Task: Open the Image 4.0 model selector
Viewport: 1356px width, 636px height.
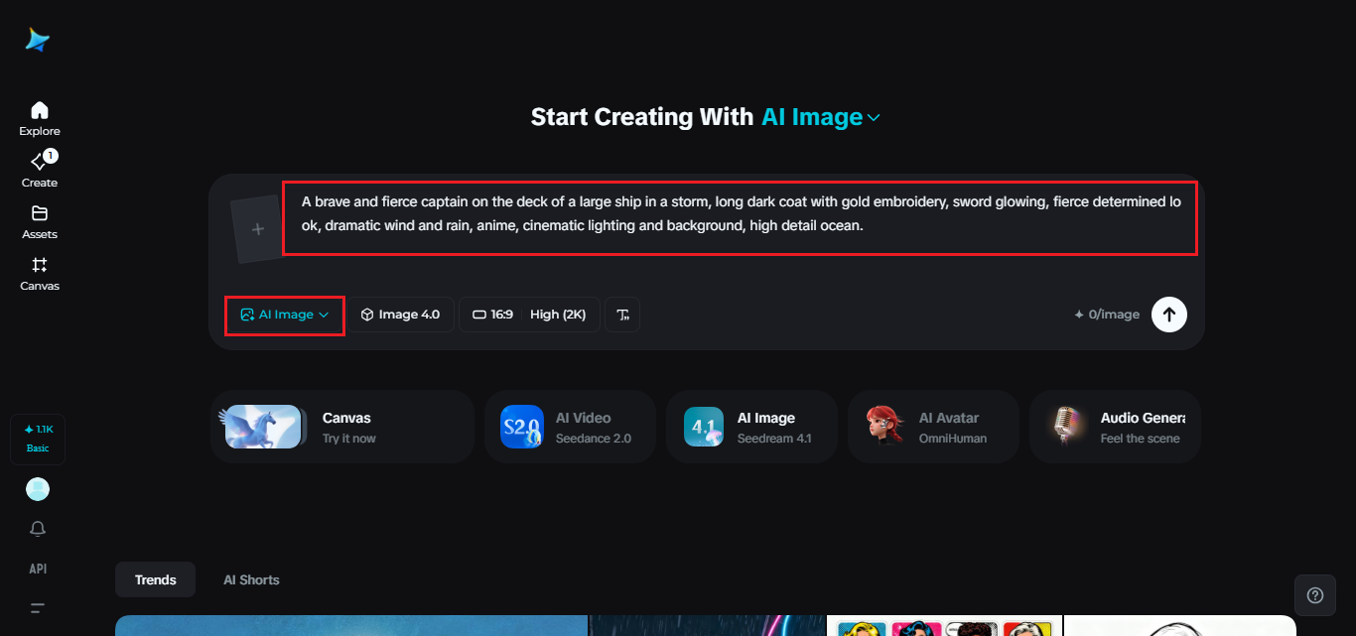Action: pyautogui.click(x=400, y=315)
